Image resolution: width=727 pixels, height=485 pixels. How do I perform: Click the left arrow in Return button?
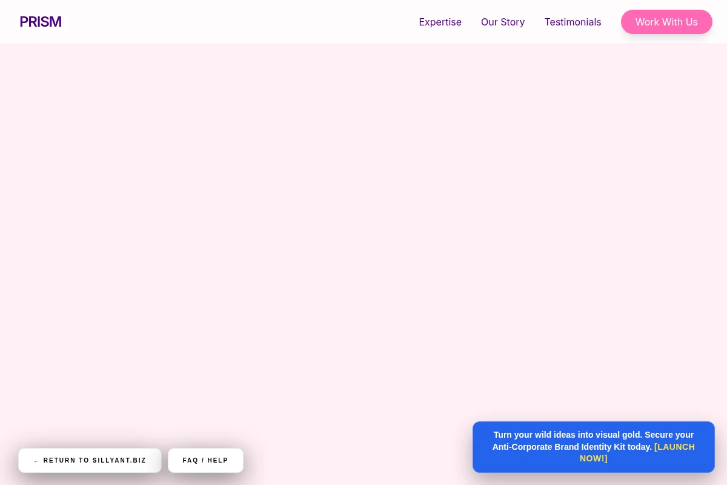pyautogui.click(x=36, y=461)
